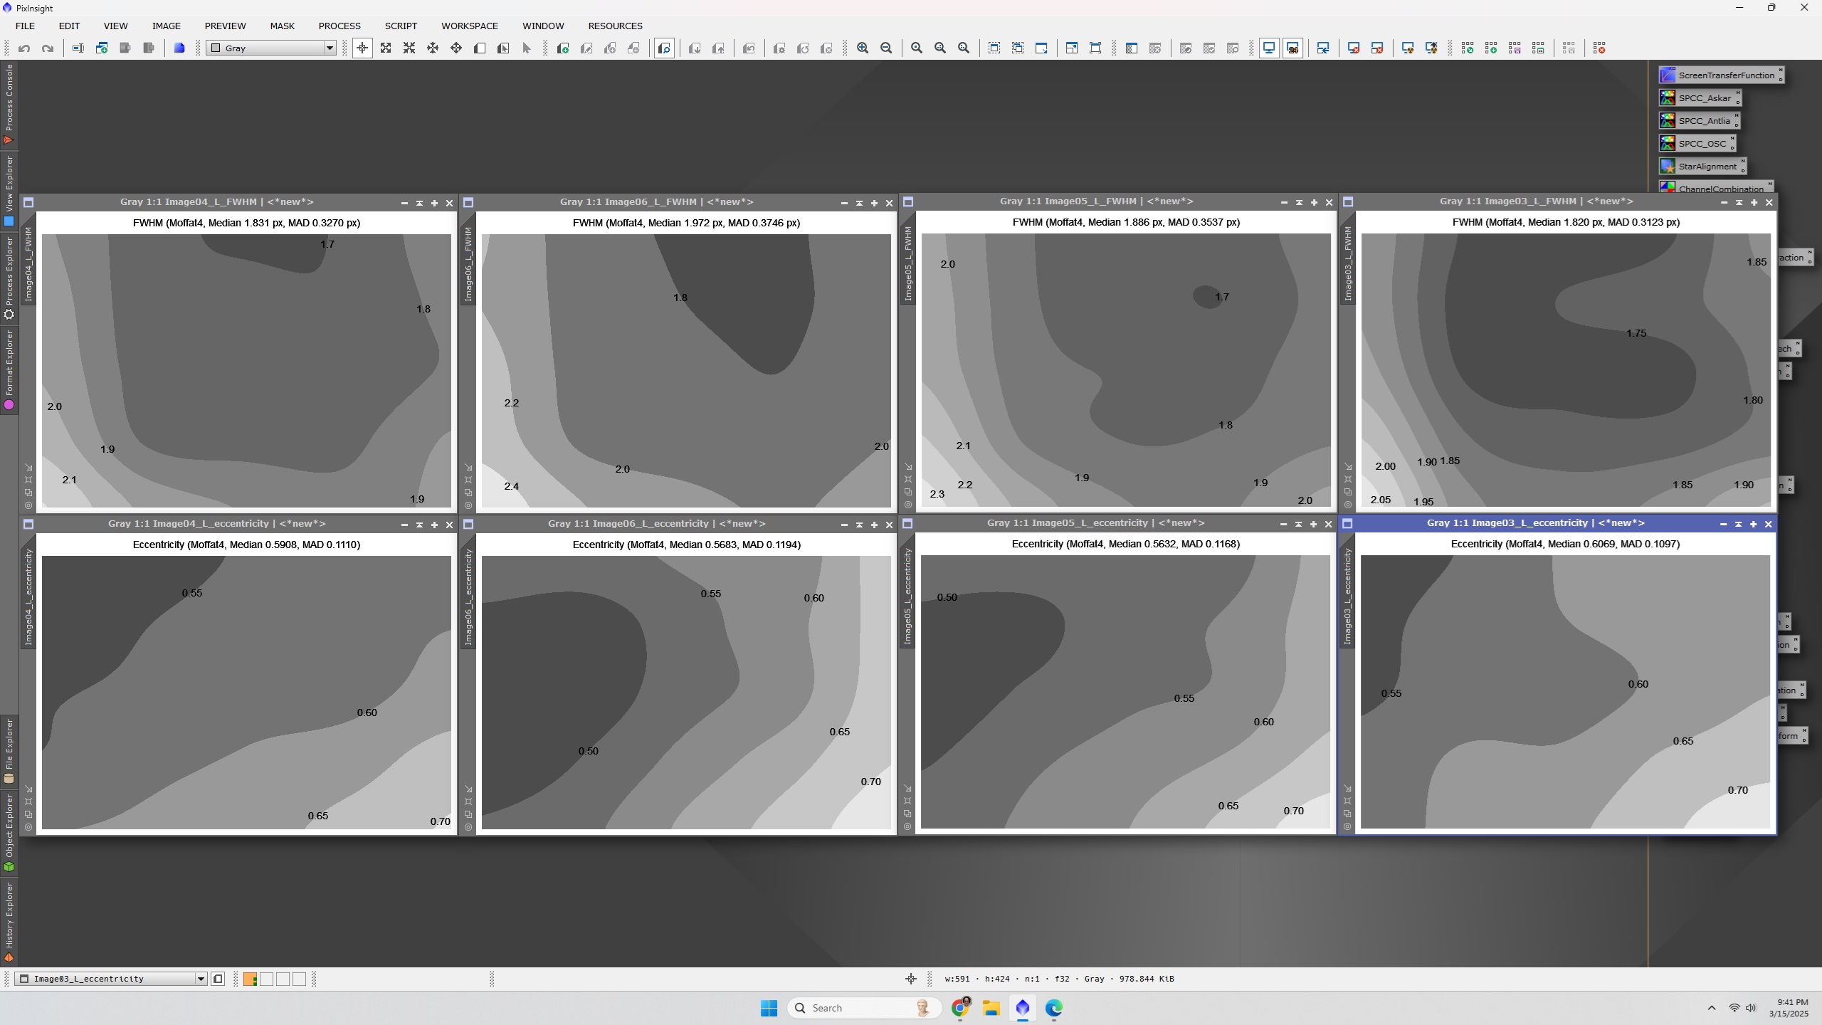The image size is (1822, 1025).
Task: Select the Zoom In magnifier tool
Action: [863, 48]
